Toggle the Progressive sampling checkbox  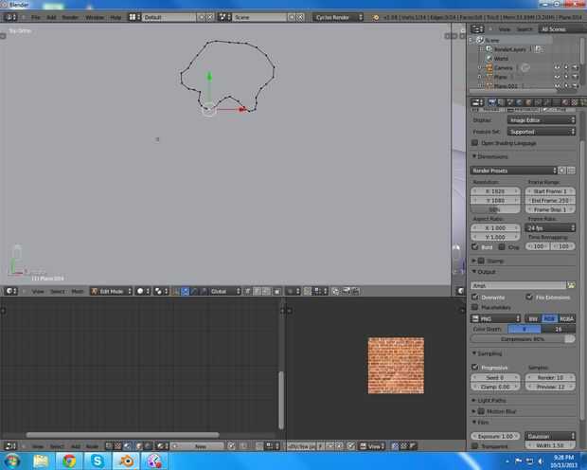point(474,367)
